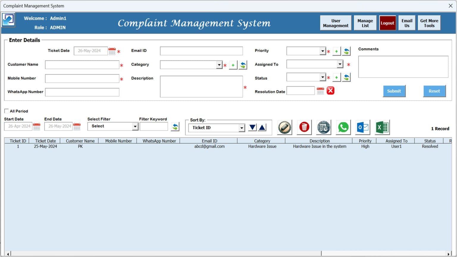Open the ticket edit pencil icon
This screenshot has height=257, width=457.
coord(284,127)
